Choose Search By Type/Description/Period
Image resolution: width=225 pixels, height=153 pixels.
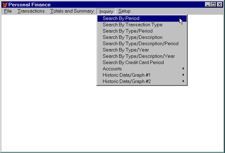(142, 43)
